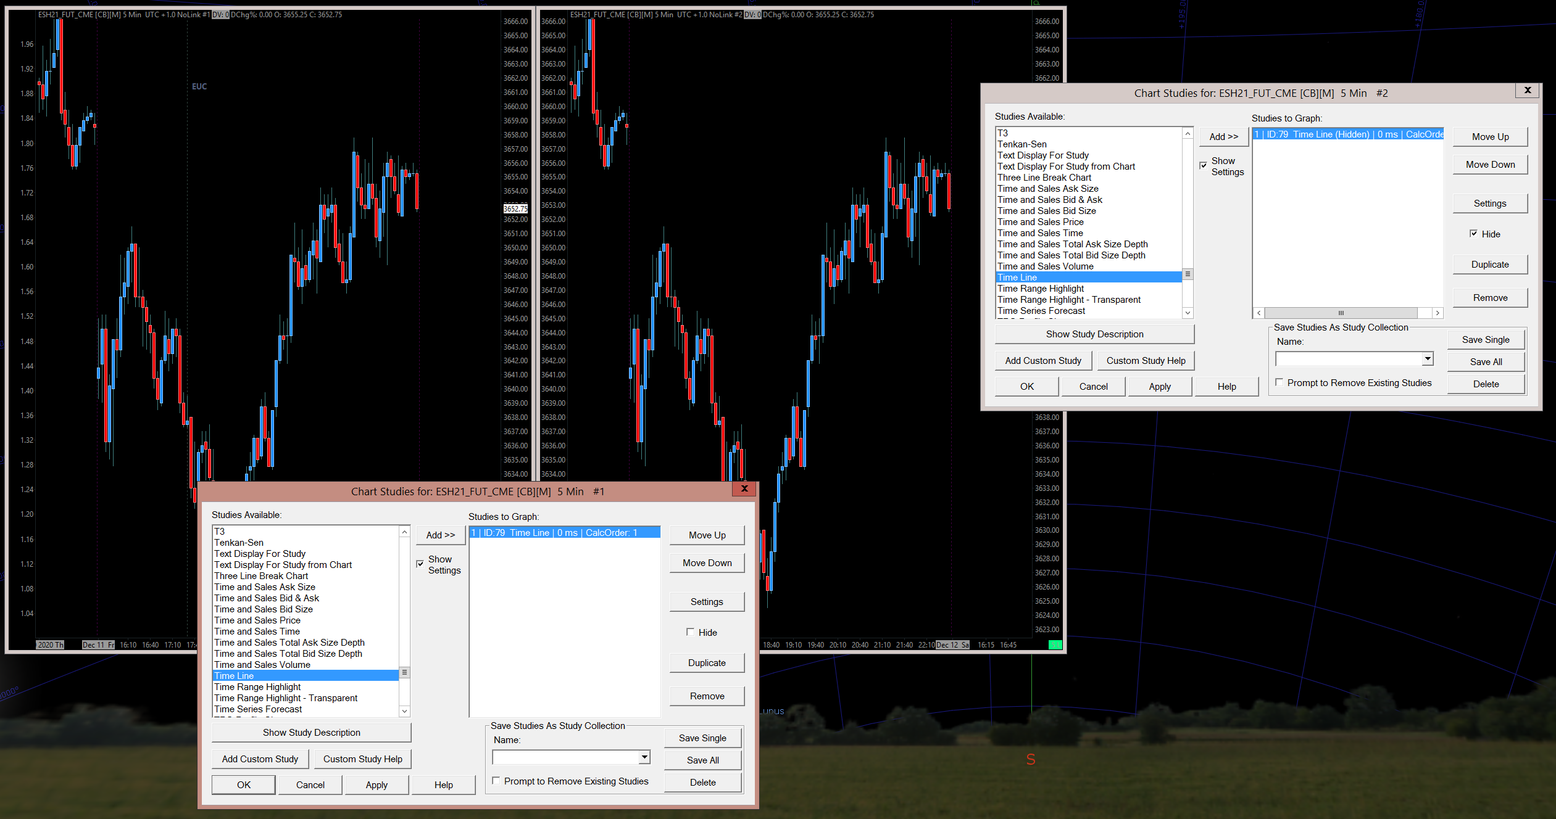Toggle Show Settings in chart #1 dialog
The height and width of the screenshot is (819, 1556).
420,564
